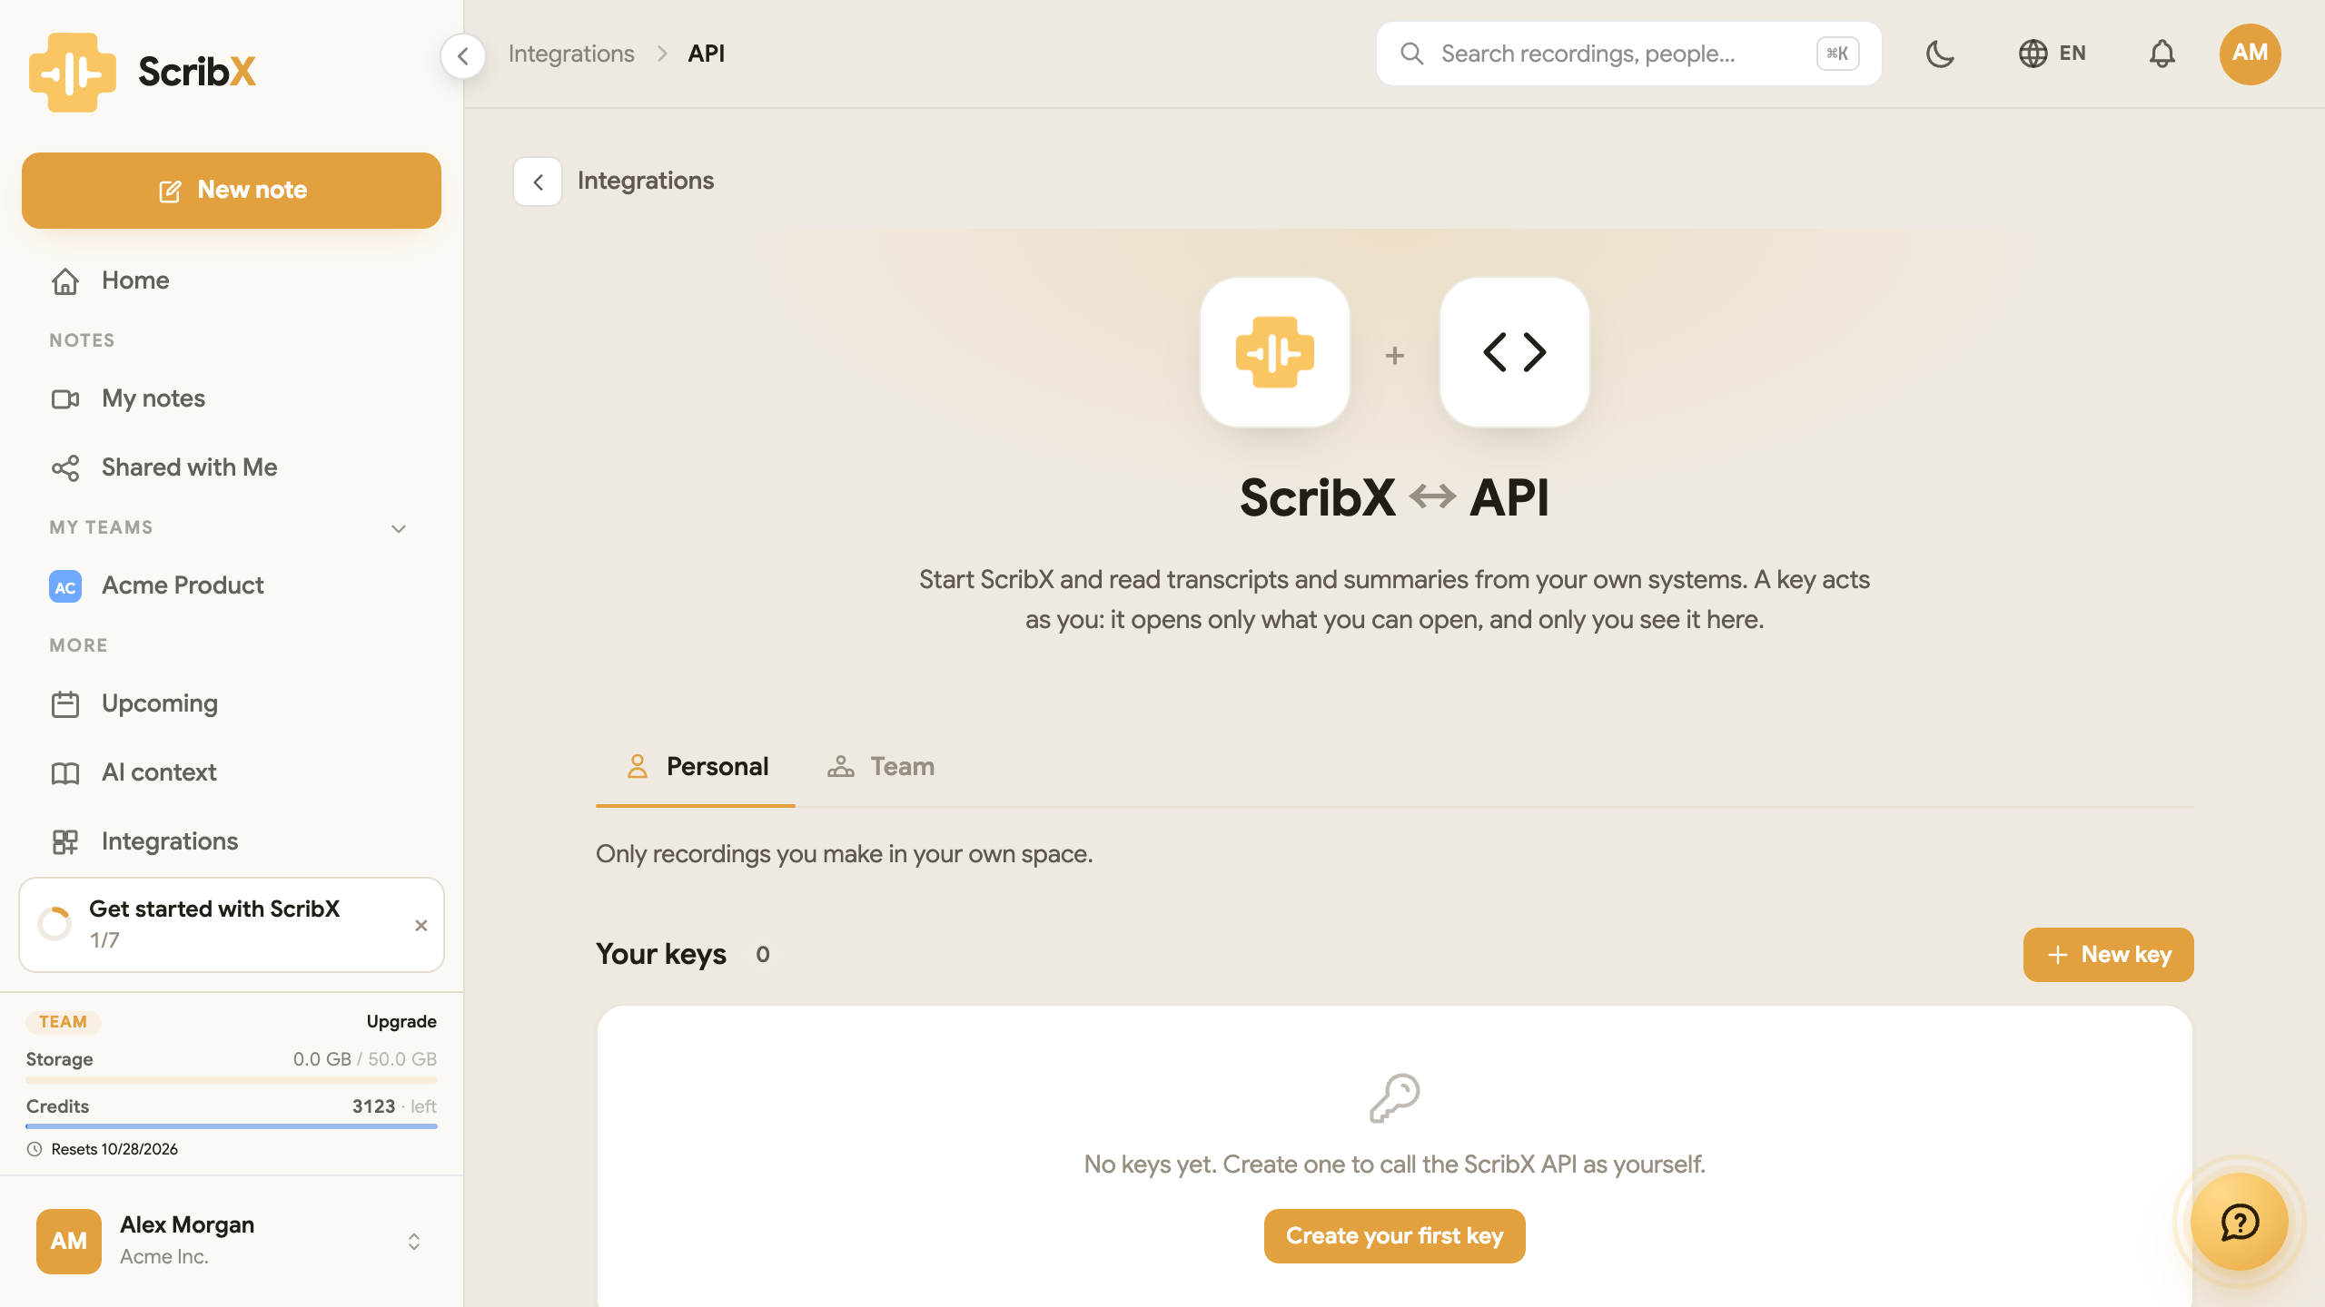
Task: Click the ScribX logo in sidebar
Action: click(x=143, y=72)
